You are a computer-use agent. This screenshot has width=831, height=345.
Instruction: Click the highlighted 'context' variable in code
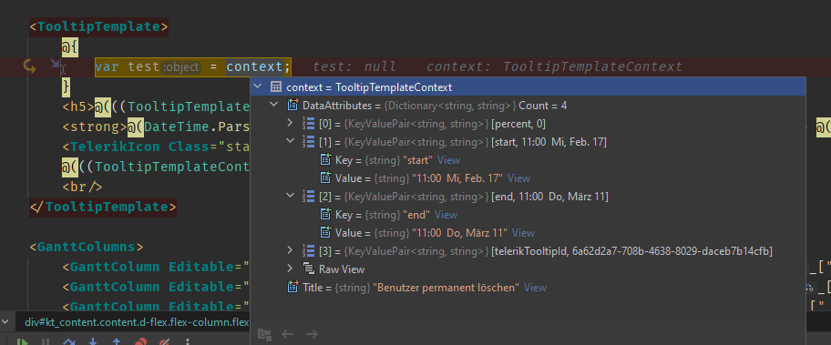(254, 67)
